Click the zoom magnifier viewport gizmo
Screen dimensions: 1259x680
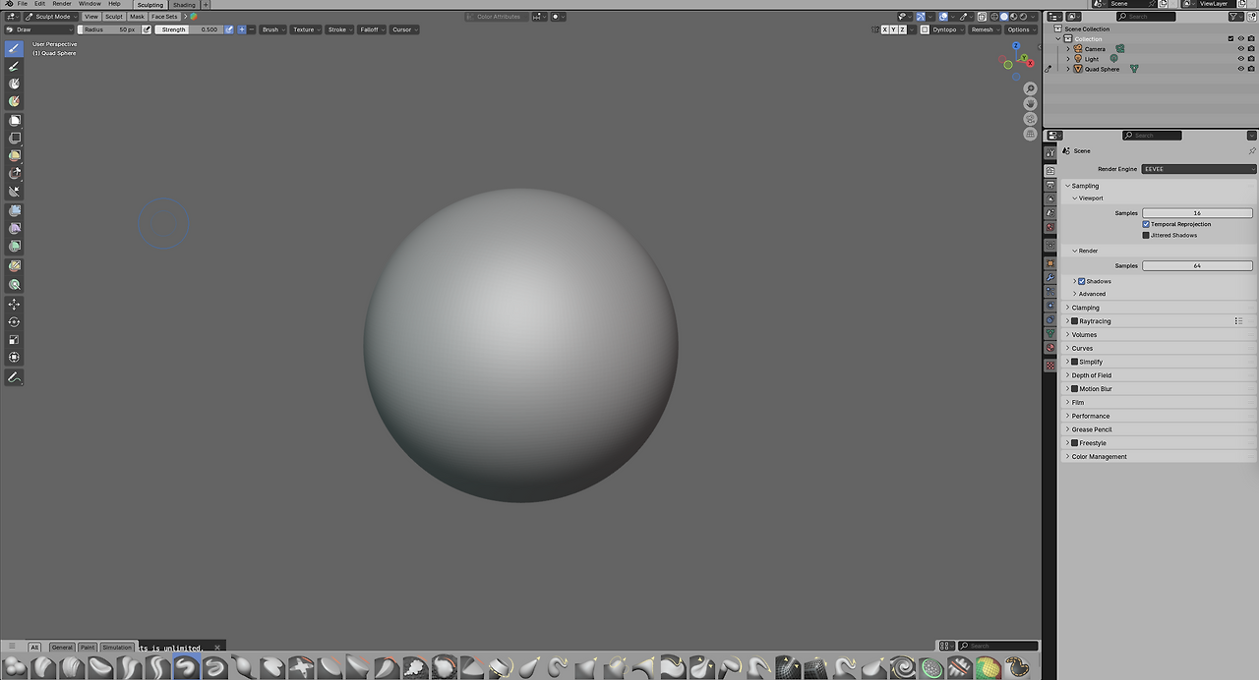click(x=1030, y=89)
